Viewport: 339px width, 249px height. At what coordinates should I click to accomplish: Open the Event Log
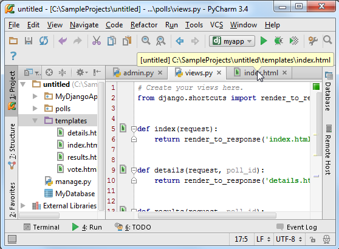(x=296, y=227)
